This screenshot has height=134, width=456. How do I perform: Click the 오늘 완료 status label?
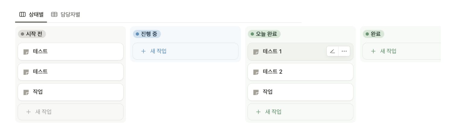click(x=264, y=34)
